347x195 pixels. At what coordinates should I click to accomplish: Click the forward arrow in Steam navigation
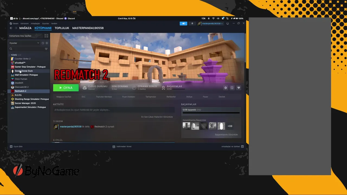[x=16, y=28]
